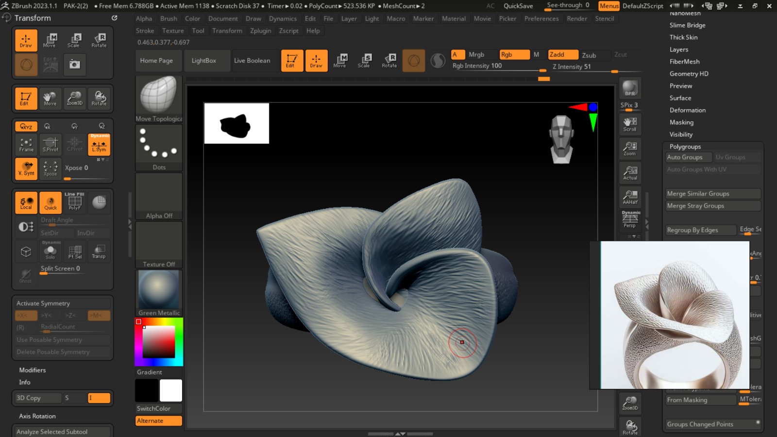777x437 pixels.
Task: Click the BPR render icon
Action: coord(630,88)
